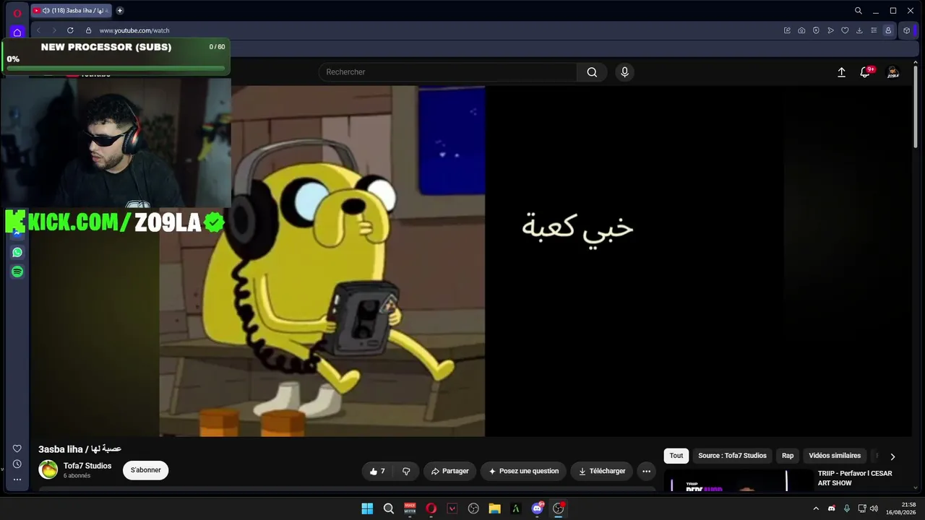Open File Explorer from taskbar
925x520 pixels.
(495, 508)
